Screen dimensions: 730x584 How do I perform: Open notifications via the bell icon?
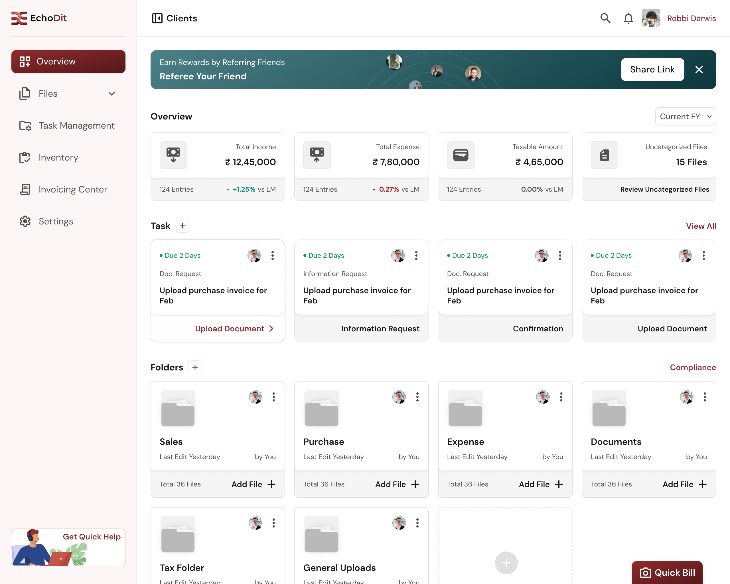click(x=628, y=18)
